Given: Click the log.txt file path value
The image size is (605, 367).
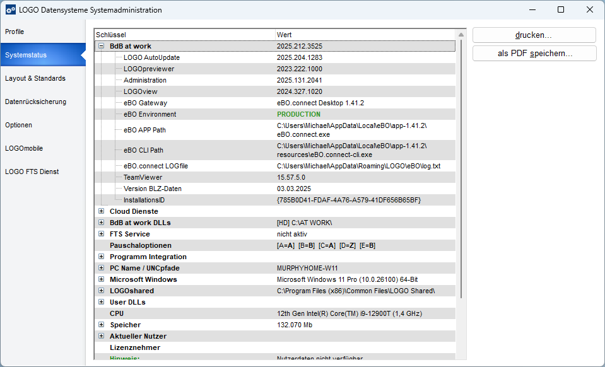Looking at the screenshot, I should point(359,166).
